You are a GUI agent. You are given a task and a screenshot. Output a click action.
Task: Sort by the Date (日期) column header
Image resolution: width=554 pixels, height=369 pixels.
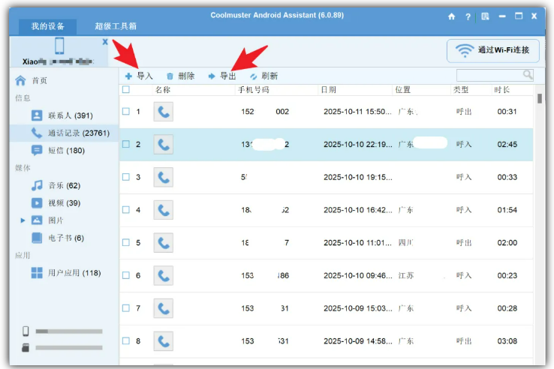pyautogui.click(x=329, y=89)
